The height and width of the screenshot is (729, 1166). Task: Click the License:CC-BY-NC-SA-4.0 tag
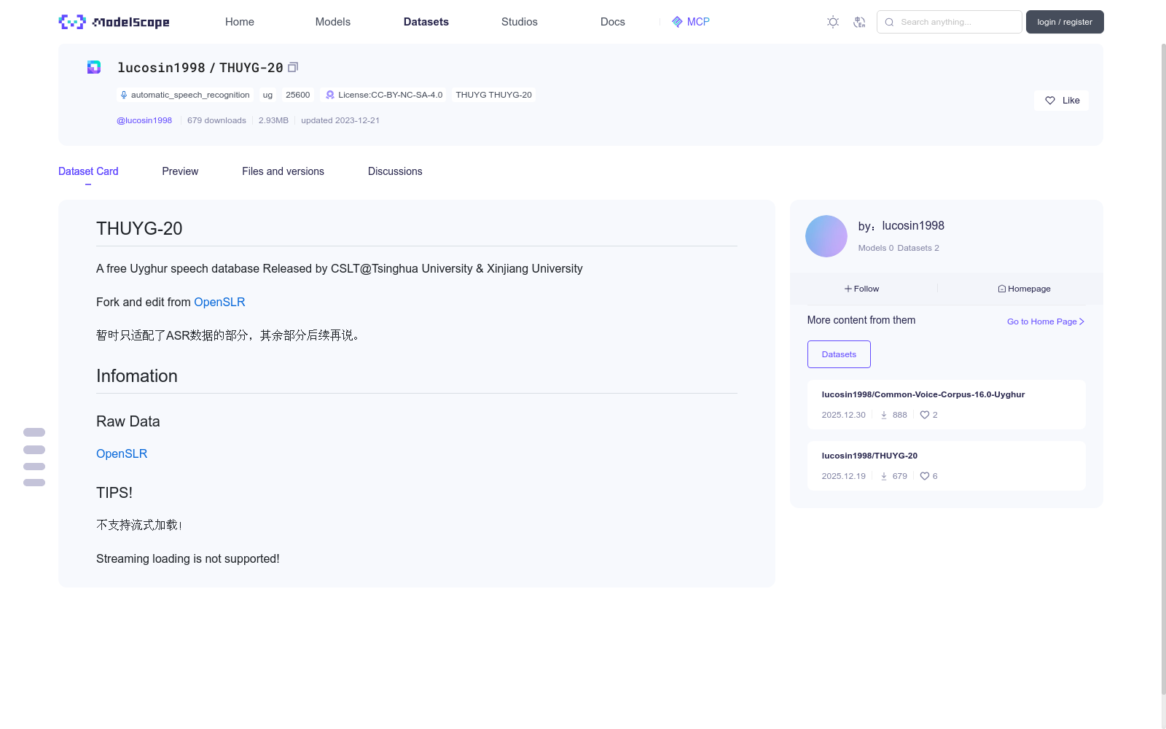(x=384, y=95)
